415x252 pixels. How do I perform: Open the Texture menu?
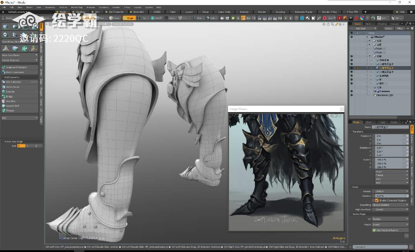click(x=63, y=7)
